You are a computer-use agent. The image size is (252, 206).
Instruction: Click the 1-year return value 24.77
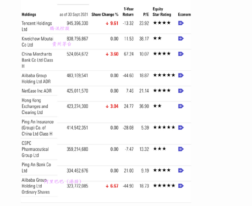coord(129,106)
